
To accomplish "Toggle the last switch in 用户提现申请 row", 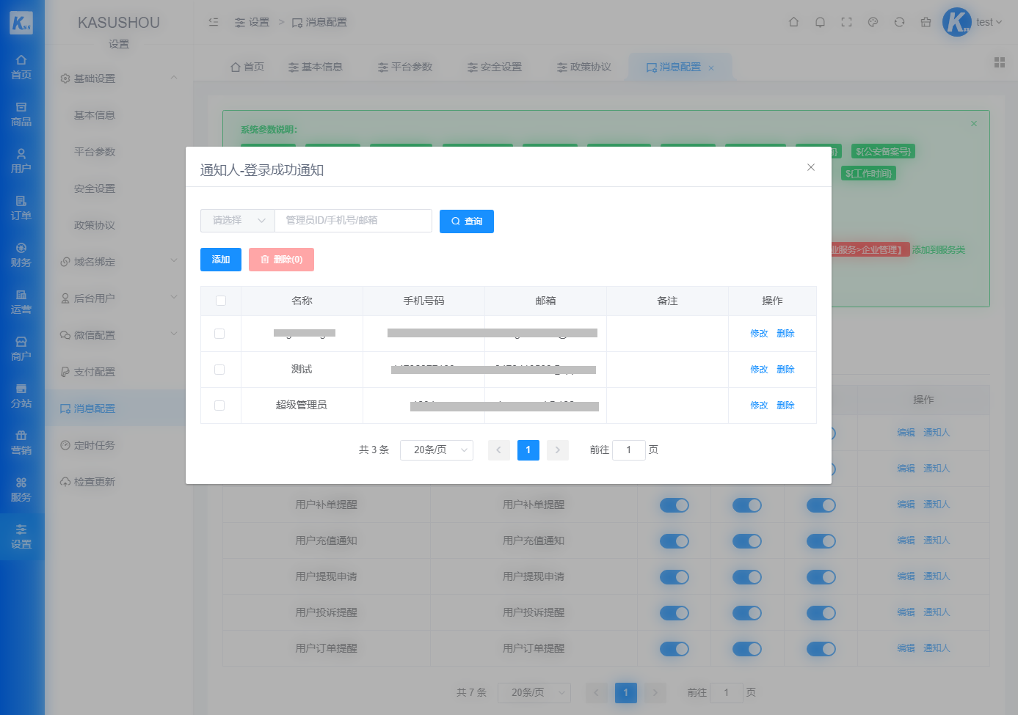I will click(x=821, y=577).
